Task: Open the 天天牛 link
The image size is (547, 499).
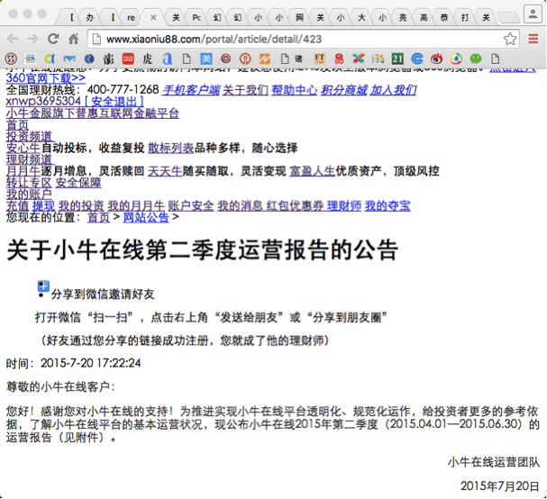Action: click(x=165, y=171)
